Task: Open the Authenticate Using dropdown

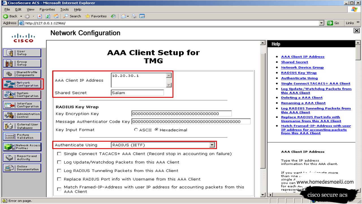Action: point(212,145)
